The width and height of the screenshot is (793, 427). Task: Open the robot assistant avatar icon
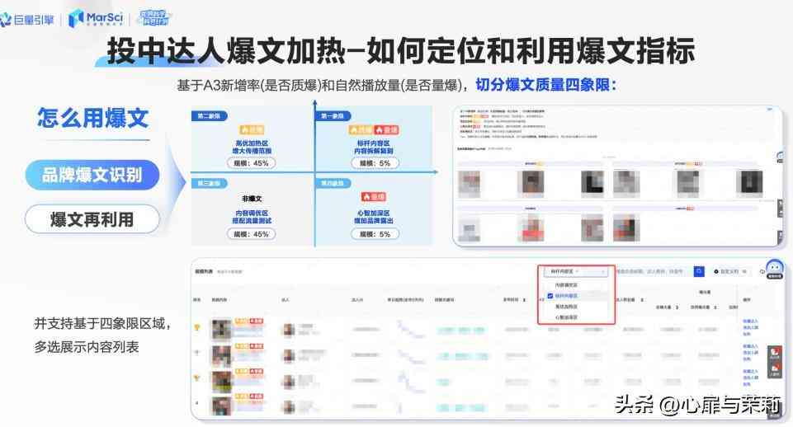click(x=774, y=270)
